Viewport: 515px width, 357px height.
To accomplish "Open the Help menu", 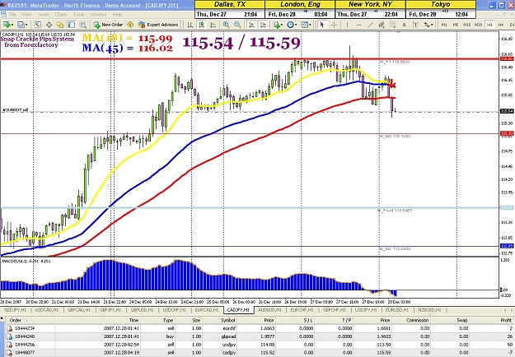I will (117, 15).
